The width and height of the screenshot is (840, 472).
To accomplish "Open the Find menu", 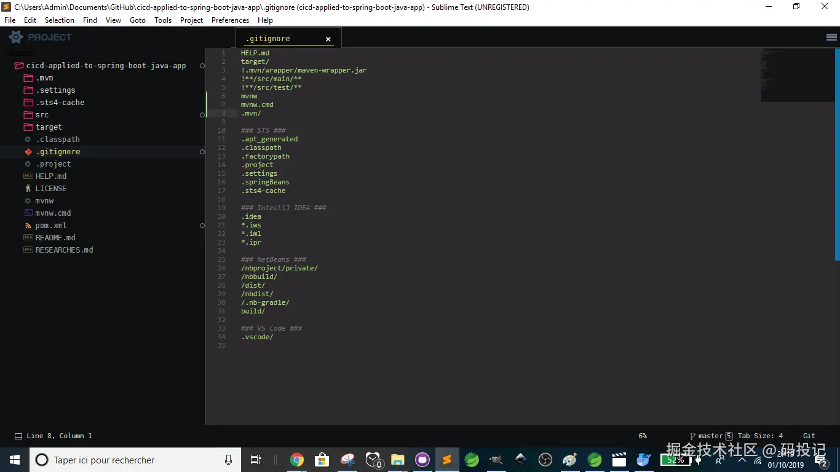I will coord(90,20).
